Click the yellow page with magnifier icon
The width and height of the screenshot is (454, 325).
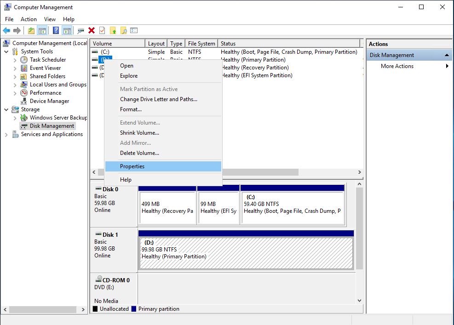coord(124,30)
